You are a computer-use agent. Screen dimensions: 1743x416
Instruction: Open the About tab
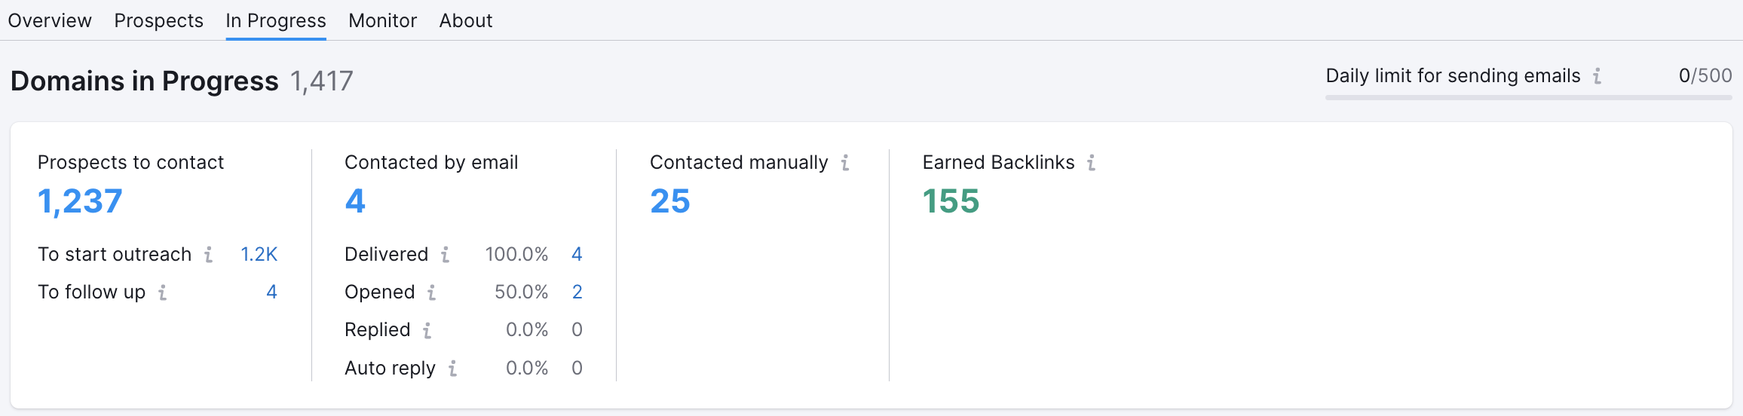[x=466, y=20]
